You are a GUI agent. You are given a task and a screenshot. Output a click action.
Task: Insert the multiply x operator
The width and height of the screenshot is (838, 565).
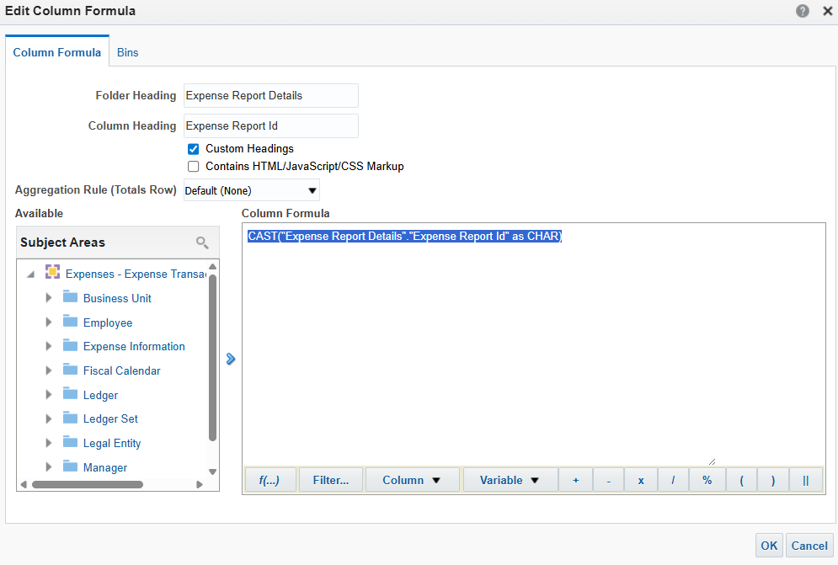click(x=641, y=480)
